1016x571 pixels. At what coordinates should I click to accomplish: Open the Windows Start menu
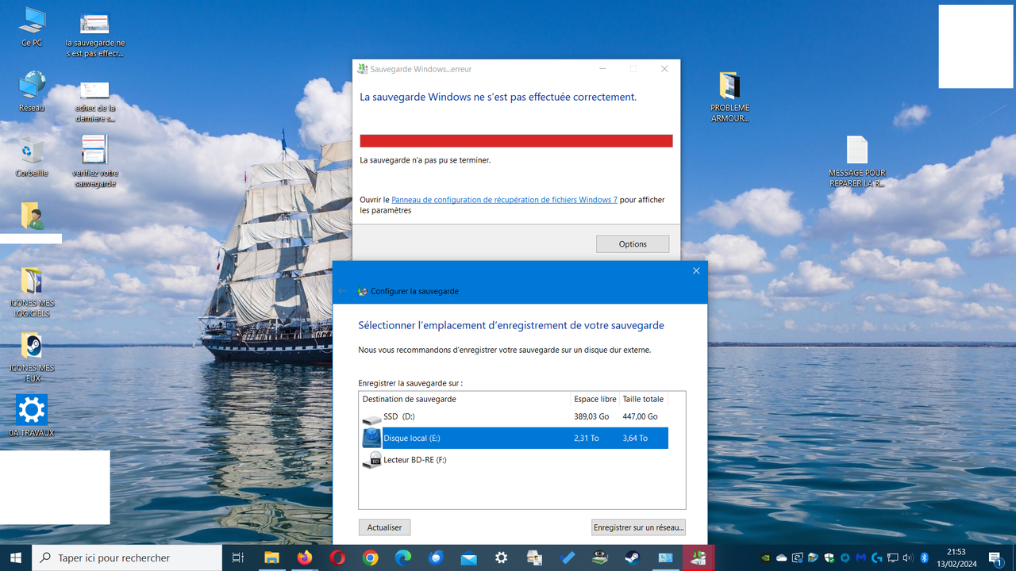(14, 558)
